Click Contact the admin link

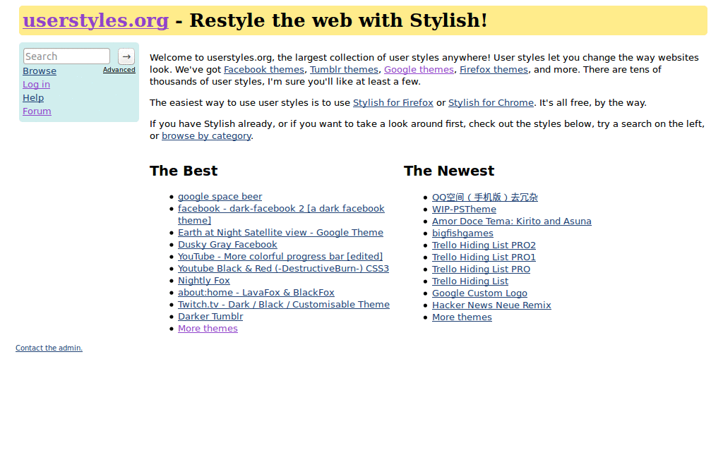(x=49, y=348)
